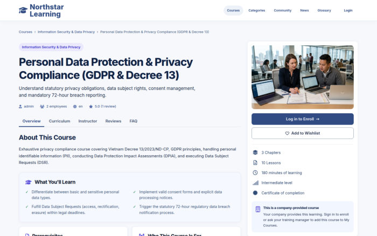377x236 pixels.
Task: Click the employees group icon
Action: pyautogui.click(x=42, y=107)
